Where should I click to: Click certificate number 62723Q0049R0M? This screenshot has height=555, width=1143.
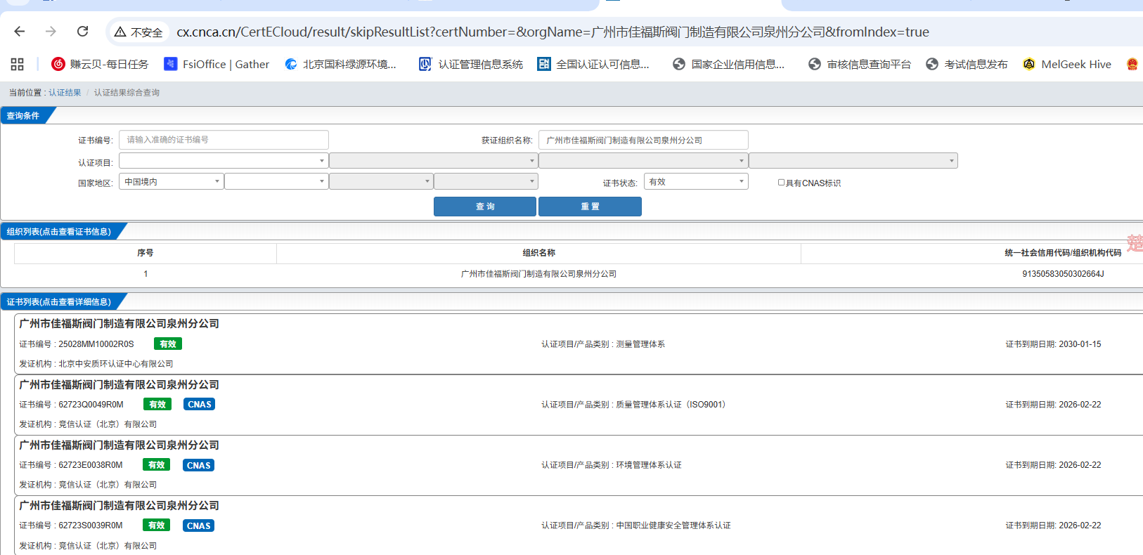[x=91, y=405]
